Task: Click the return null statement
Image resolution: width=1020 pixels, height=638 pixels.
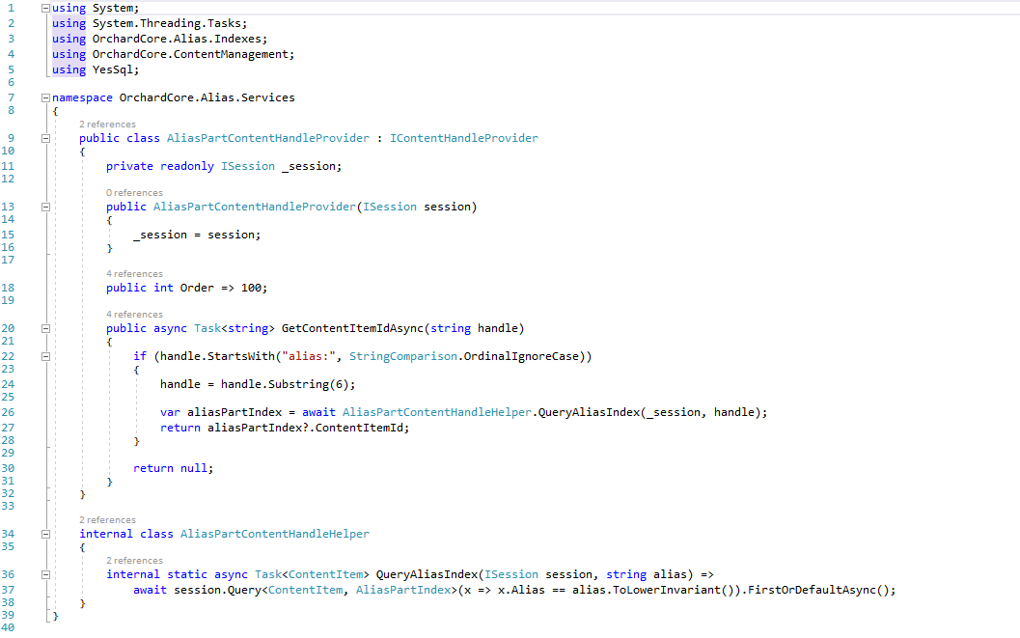Action: point(173,467)
